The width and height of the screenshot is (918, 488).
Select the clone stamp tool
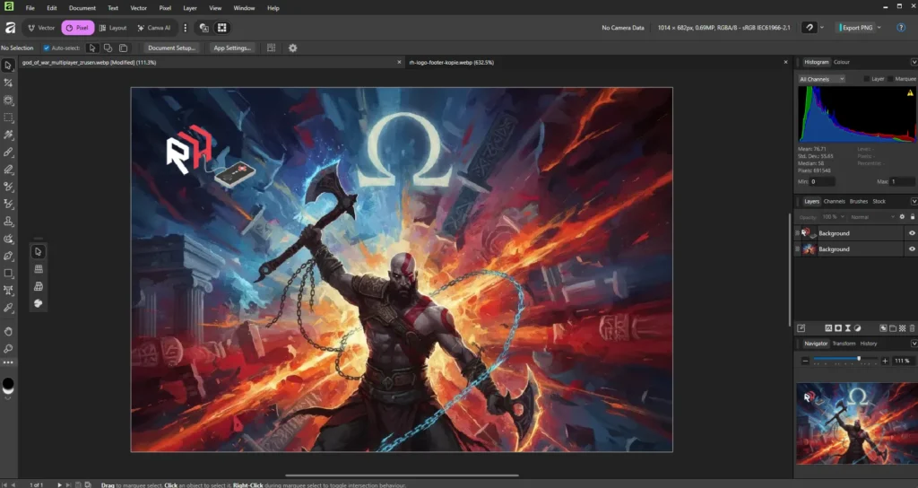pos(8,222)
